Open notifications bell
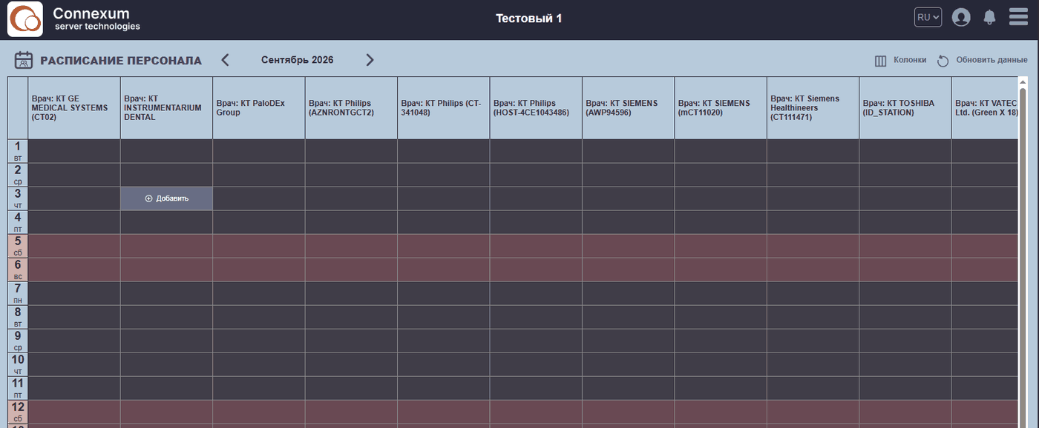The height and width of the screenshot is (428, 1039). (989, 17)
